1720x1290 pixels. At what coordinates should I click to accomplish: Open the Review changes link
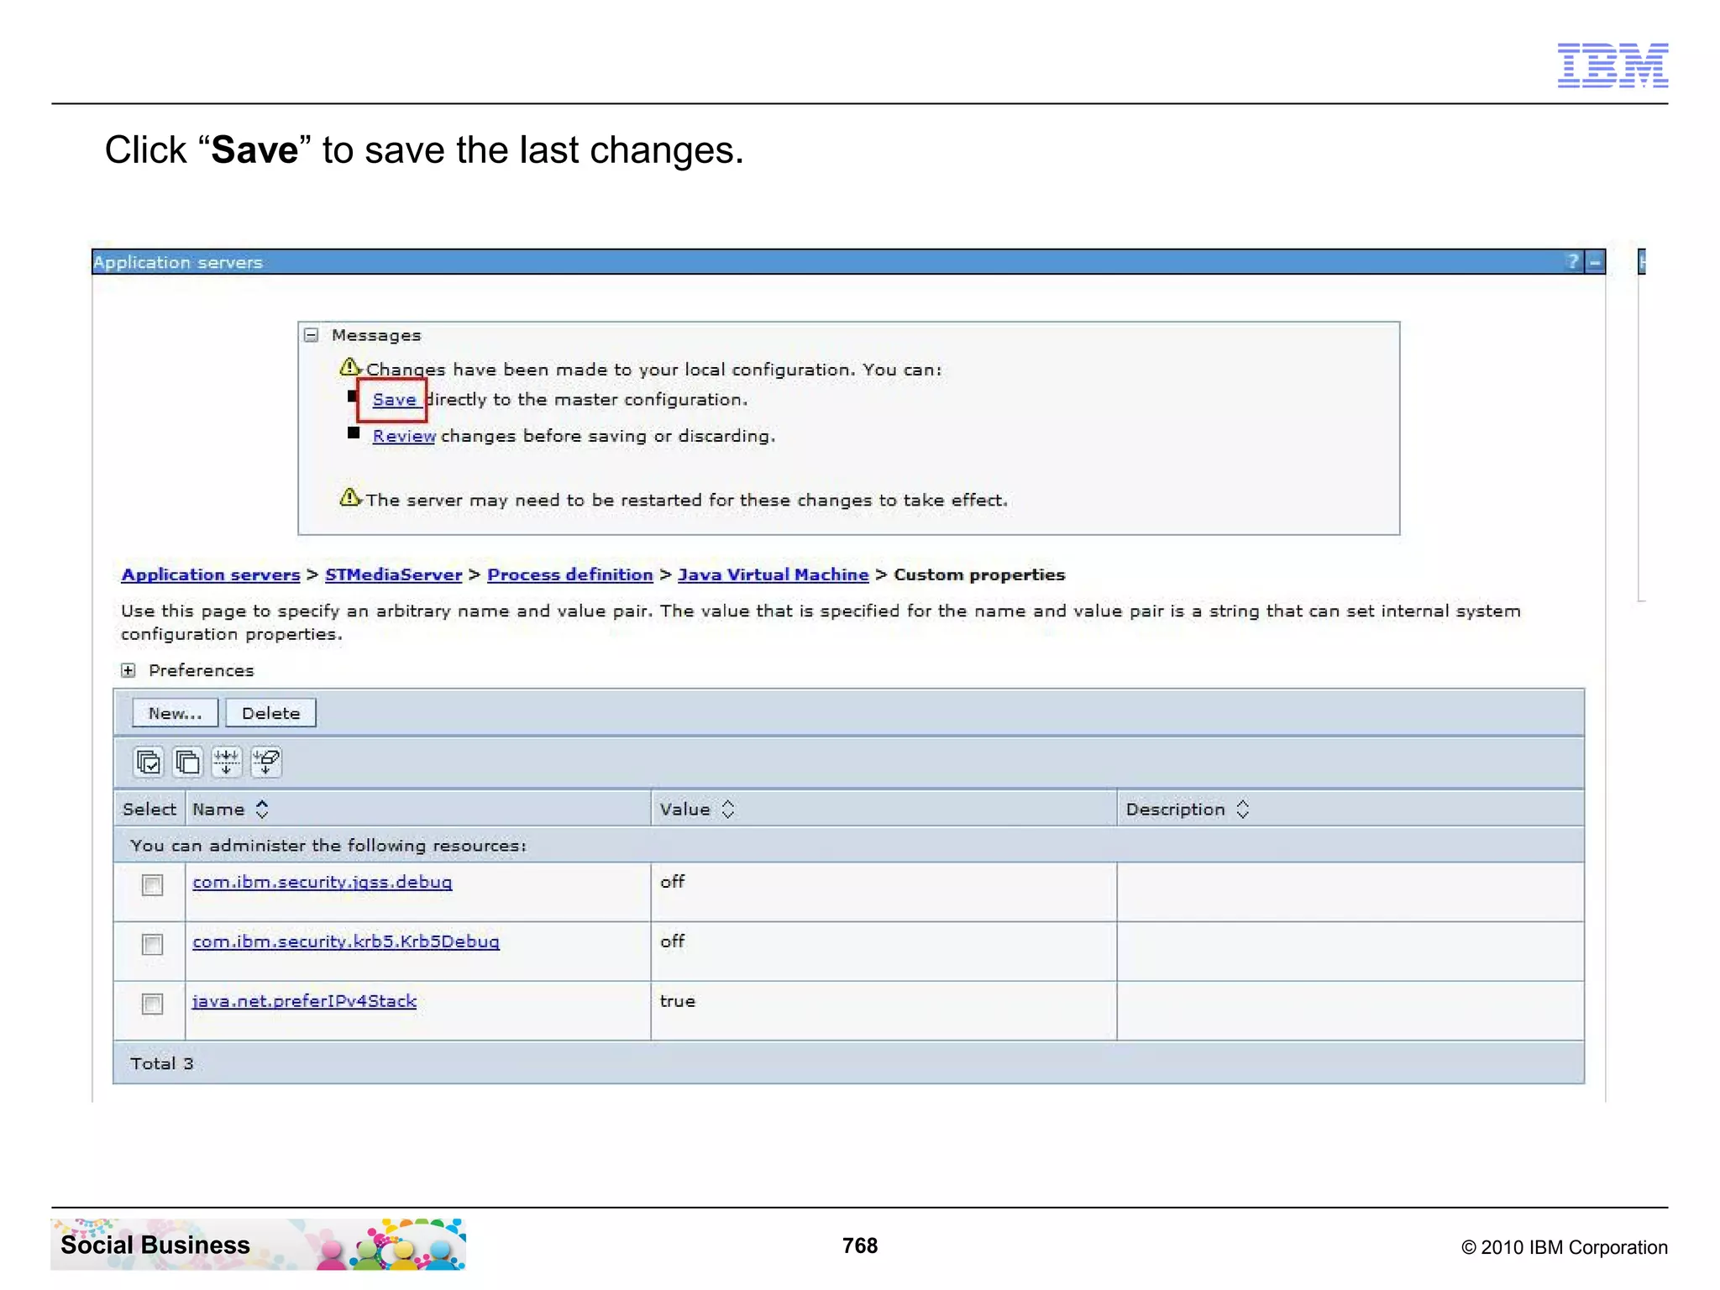404,436
